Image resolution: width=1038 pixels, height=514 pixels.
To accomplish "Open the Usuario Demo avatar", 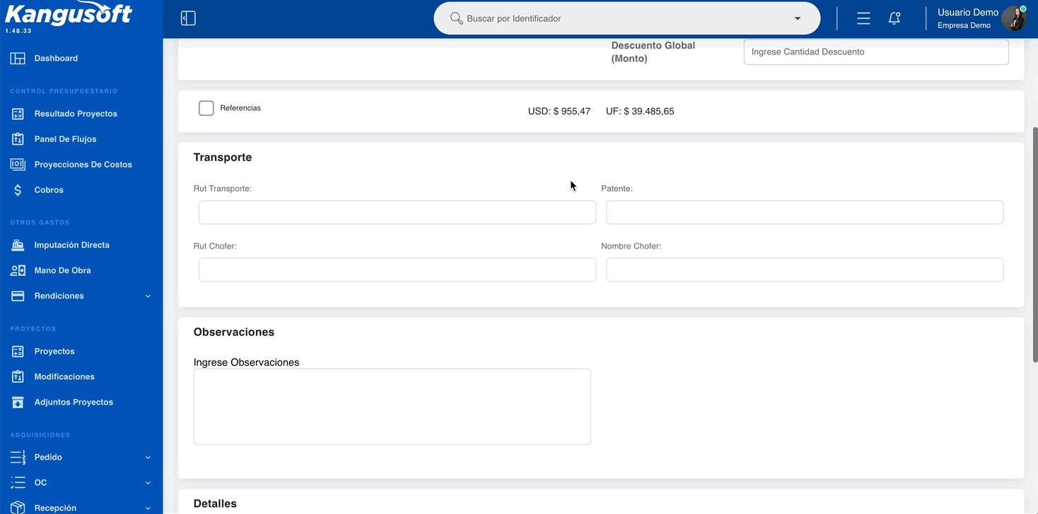I will [1014, 19].
